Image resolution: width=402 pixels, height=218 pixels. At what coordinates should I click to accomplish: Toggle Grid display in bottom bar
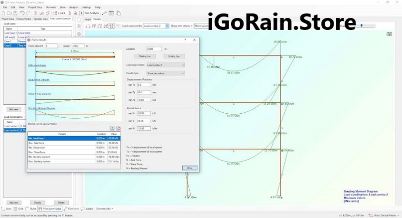click(x=18, y=209)
